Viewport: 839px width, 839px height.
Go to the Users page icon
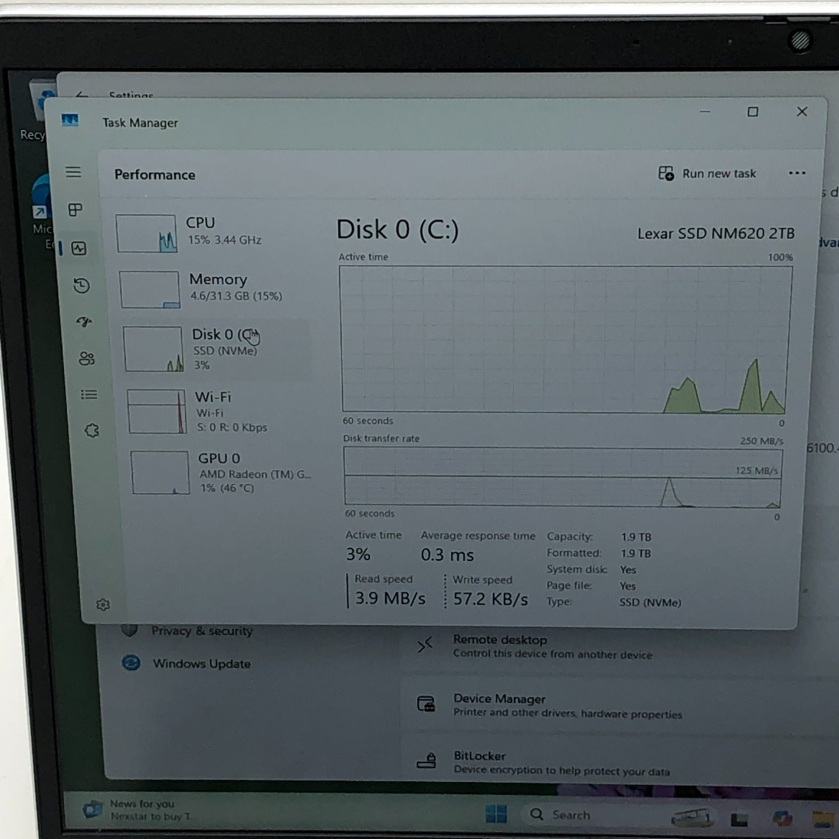coord(87,359)
